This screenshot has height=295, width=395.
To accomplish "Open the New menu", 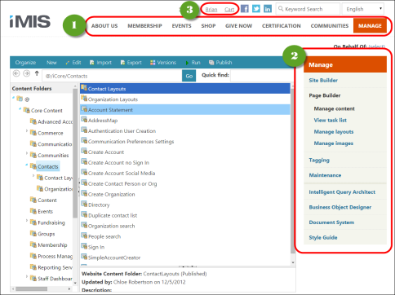I will 51,63.
